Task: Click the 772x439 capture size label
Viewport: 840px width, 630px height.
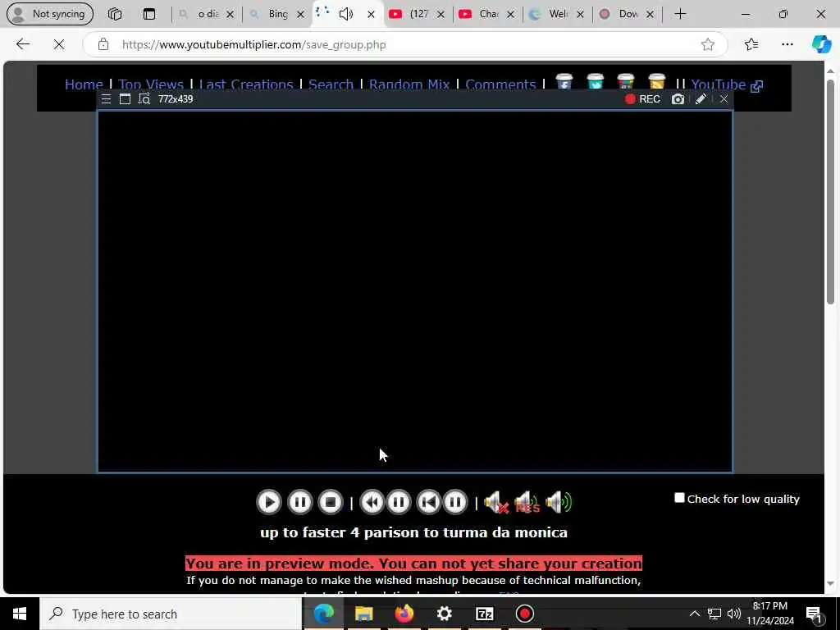Action: 176,99
